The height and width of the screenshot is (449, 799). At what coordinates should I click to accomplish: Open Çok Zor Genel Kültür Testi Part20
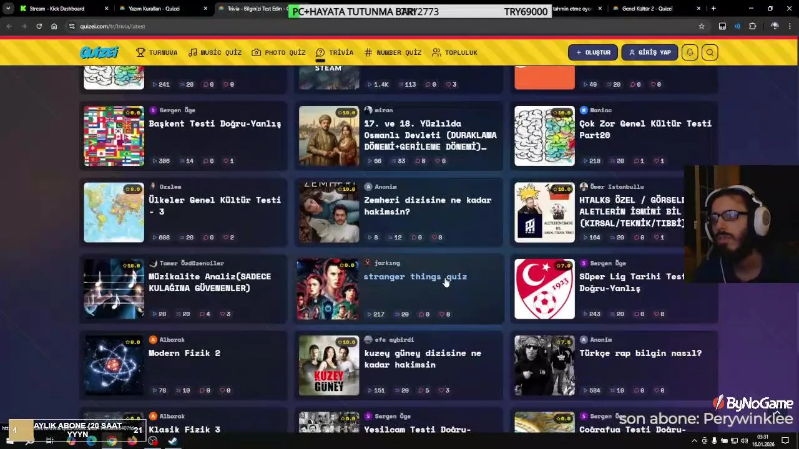645,129
